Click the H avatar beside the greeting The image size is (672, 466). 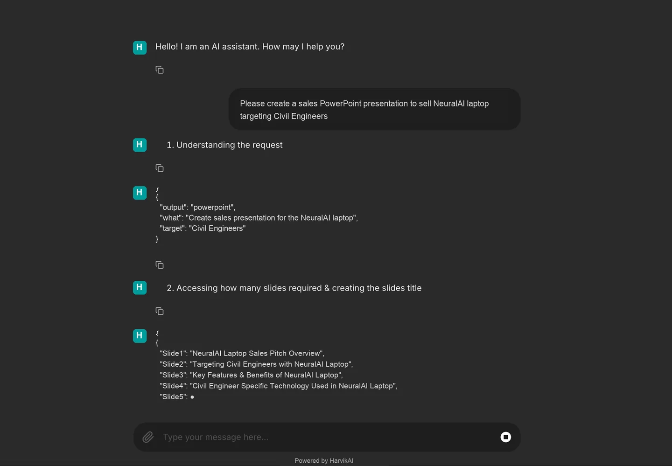coord(140,48)
